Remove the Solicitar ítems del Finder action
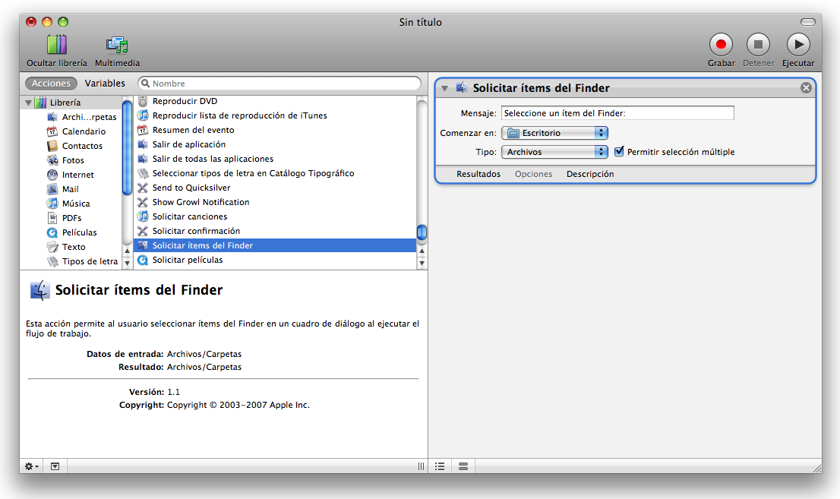840x499 pixels. coord(806,88)
